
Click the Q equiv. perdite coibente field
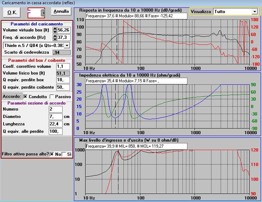[63, 87]
